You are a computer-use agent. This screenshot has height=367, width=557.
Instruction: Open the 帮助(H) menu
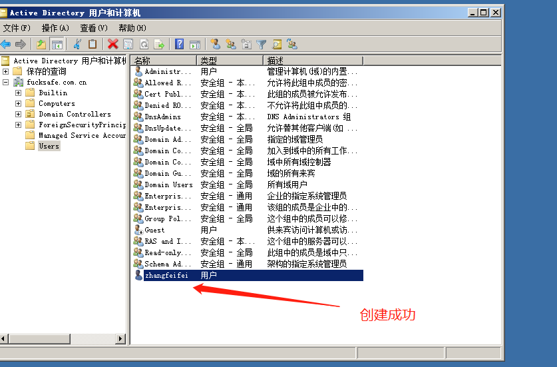[132, 28]
